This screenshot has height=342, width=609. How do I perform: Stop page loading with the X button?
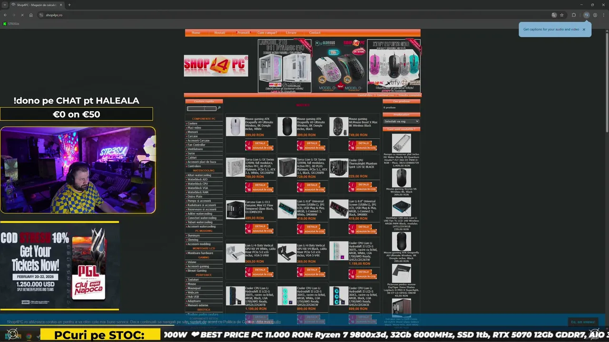(22, 15)
